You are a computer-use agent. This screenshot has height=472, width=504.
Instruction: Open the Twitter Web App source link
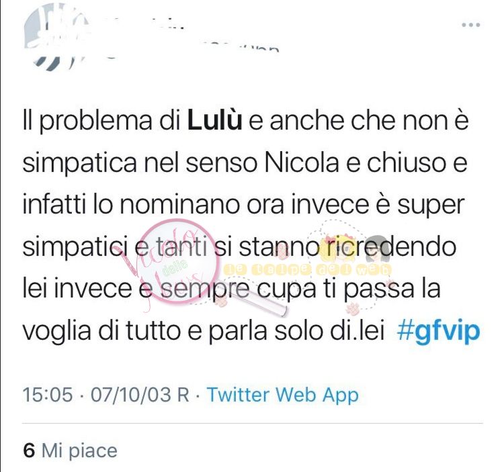point(282,394)
